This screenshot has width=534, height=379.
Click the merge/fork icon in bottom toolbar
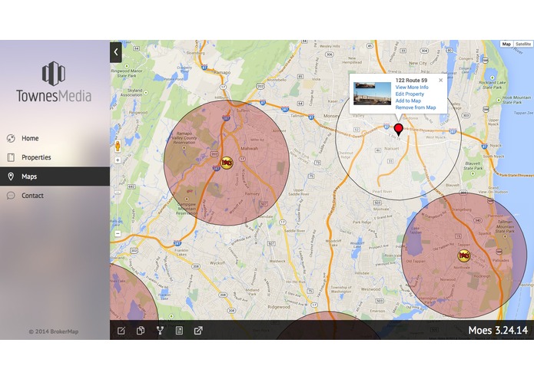160,331
